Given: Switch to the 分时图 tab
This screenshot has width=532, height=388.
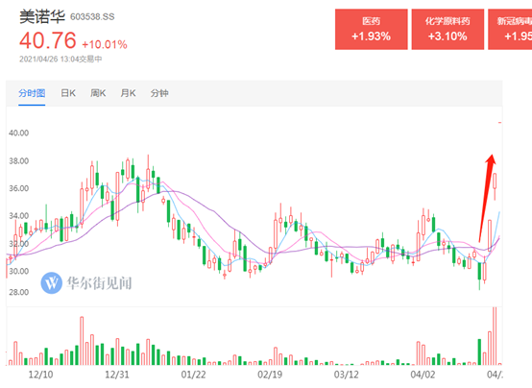Looking at the screenshot, I should click(x=32, y=93).
